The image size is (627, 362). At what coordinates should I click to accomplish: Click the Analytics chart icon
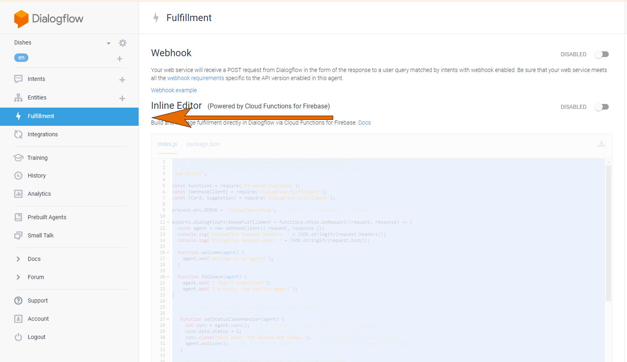point(18,194)
